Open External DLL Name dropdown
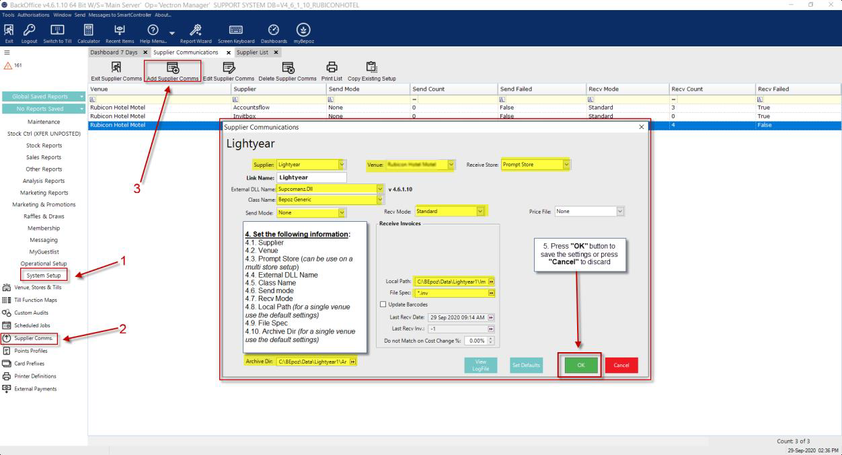The image size is (842, 455). tap(380, 189)
